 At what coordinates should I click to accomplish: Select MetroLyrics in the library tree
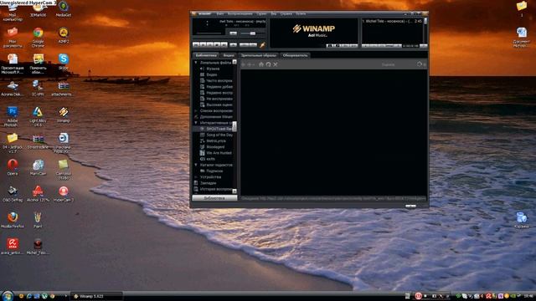[216, 140]
